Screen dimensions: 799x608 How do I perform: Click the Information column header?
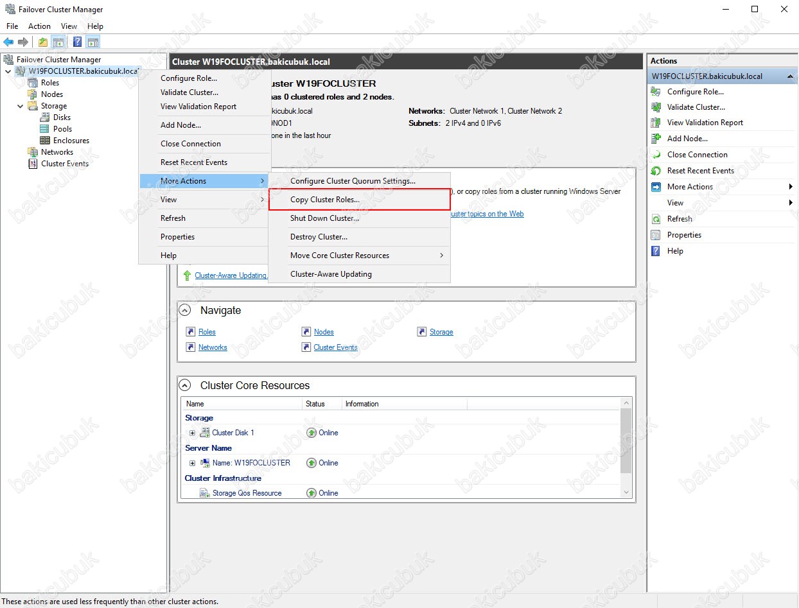(x=405, y=404)
